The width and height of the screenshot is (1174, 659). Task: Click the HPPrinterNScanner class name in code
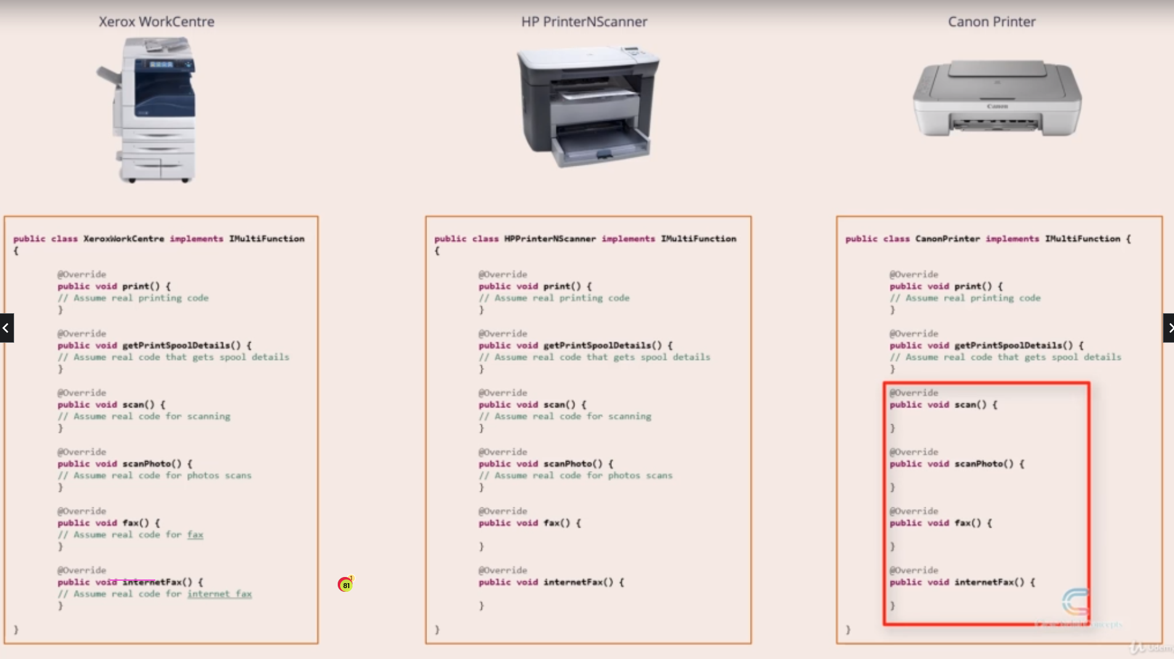550,239
